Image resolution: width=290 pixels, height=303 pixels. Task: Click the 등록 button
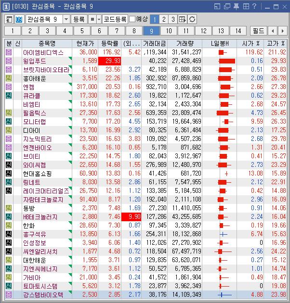pyautogui.click(x=79, y=19)
